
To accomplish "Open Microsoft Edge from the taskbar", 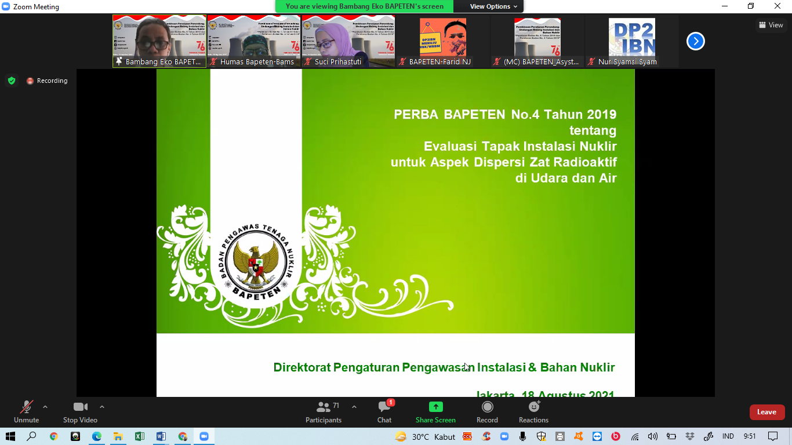I will (97, 436).
